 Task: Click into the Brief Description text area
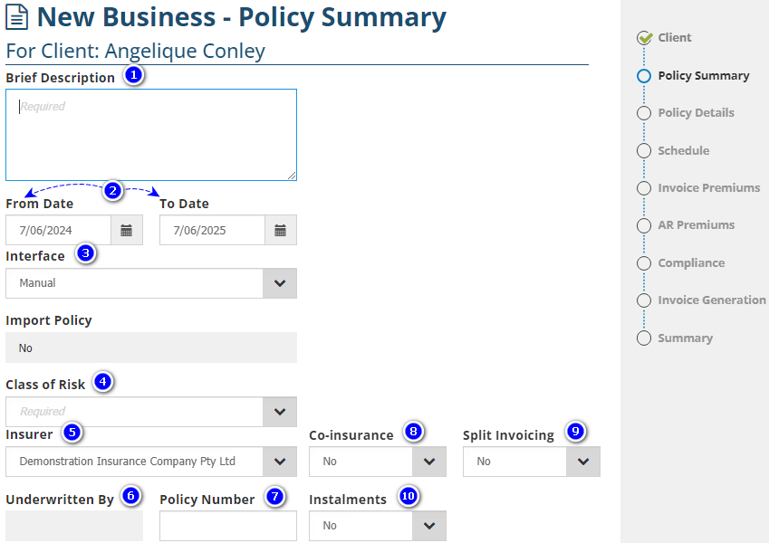coord(151,135)
